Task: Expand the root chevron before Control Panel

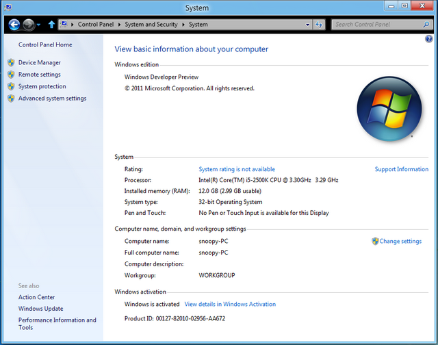Action: pyautogui.click(x=73, y=25)
